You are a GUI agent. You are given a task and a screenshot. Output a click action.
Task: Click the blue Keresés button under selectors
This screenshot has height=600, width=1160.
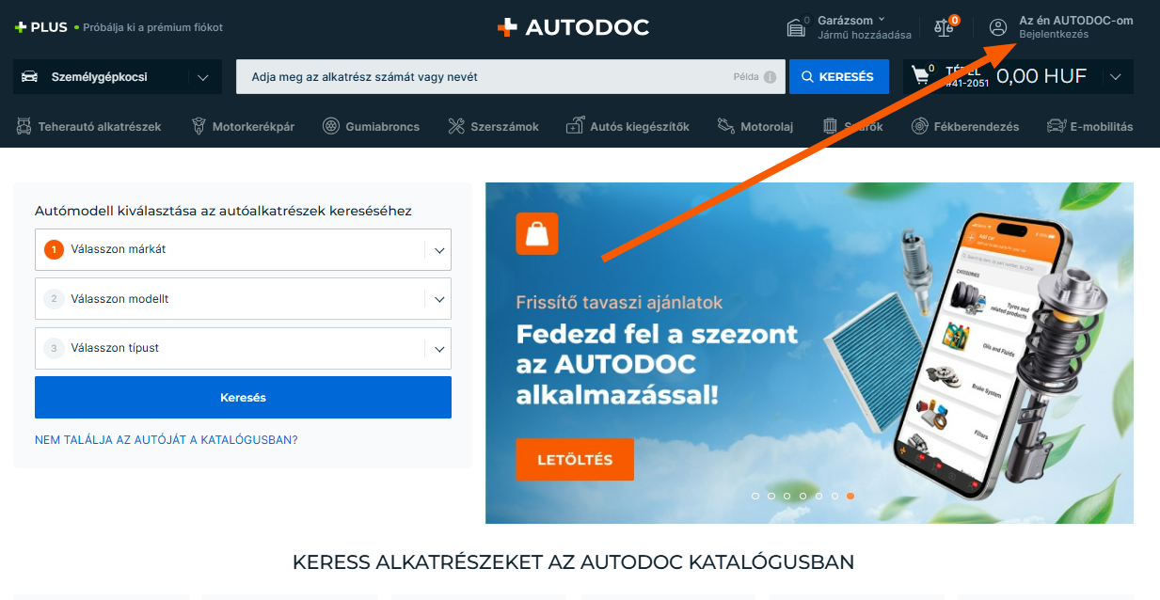[x=243, y=398]
